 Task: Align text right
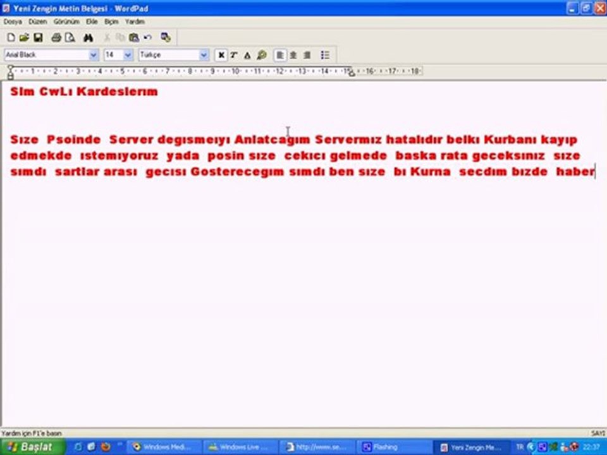pyautogui.click(x=307, y=56)
